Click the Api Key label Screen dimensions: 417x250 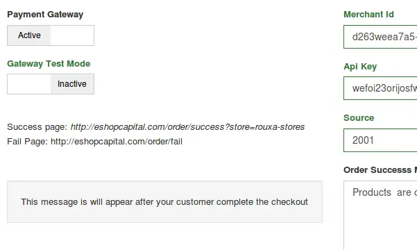tap(360, 66)
